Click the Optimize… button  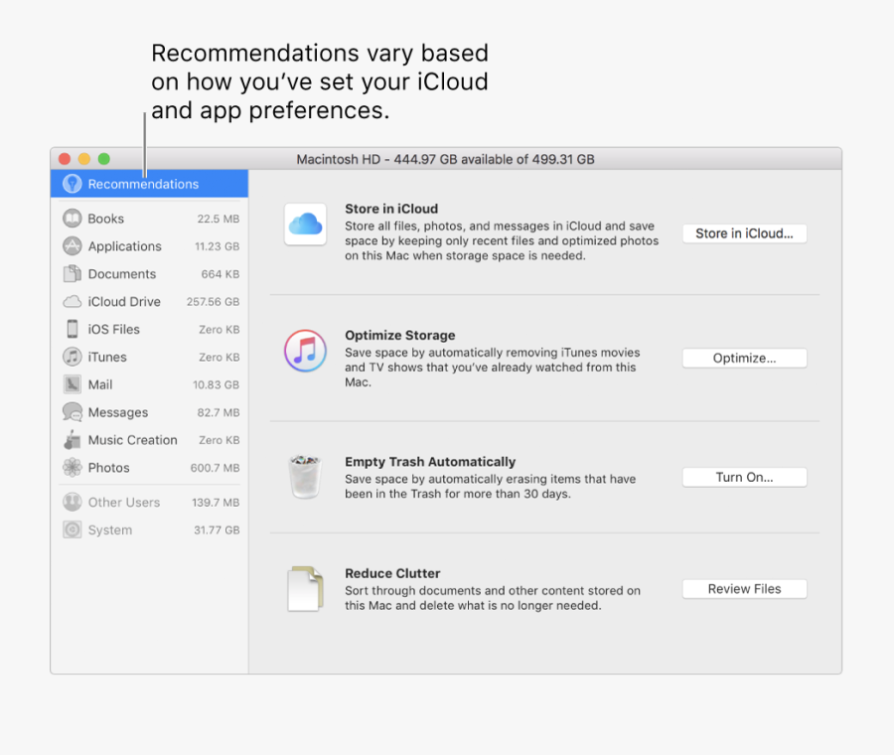pos(744,359)
